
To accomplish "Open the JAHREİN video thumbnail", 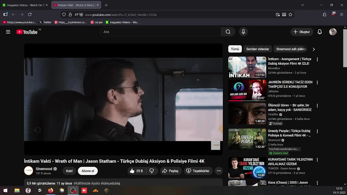I will coord(247,90).
